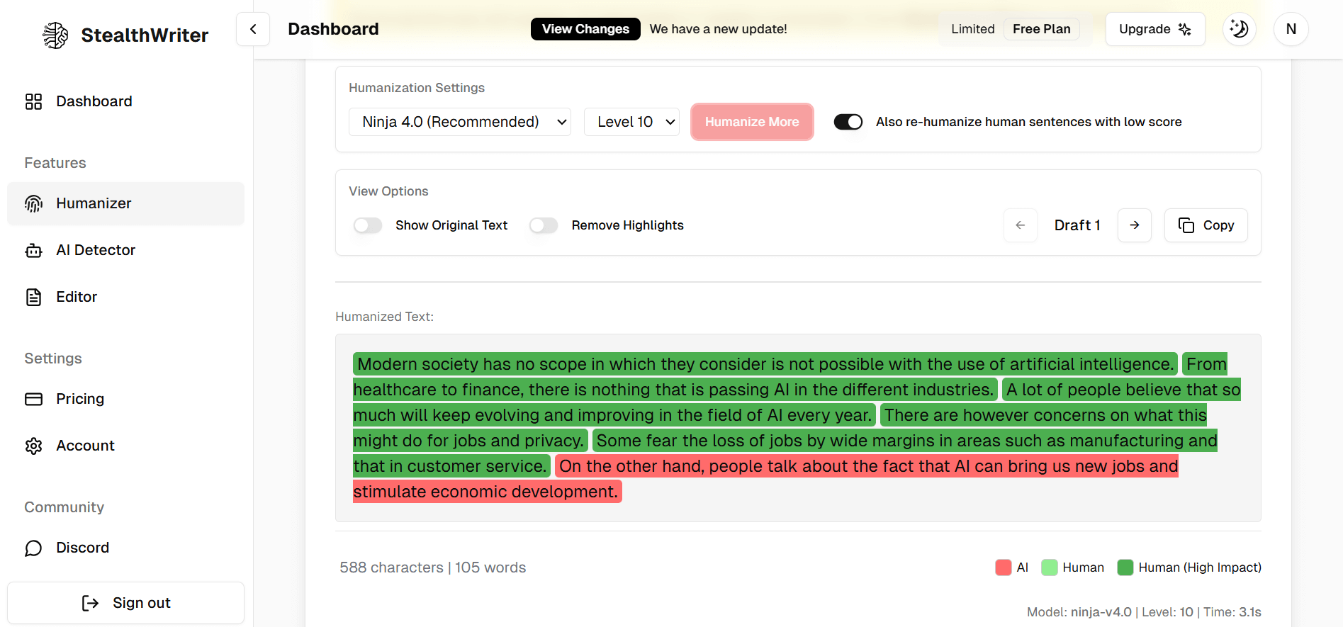Open AI Detector menu item
This screenshot has width=1343, height=627.
tap(125, 250)
